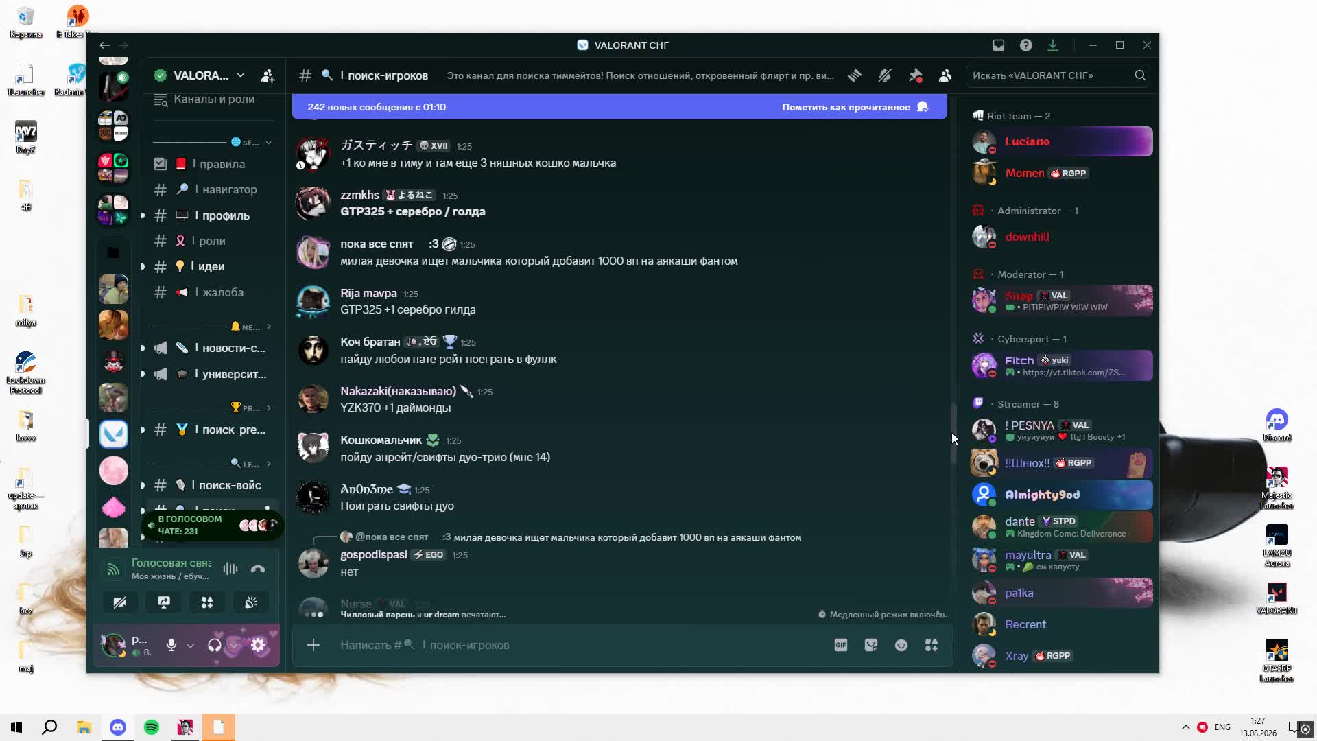The width and height of the screenshot is (1317, 741).
Task: Click the plus attach button in message bar
Action: [313, 645]
